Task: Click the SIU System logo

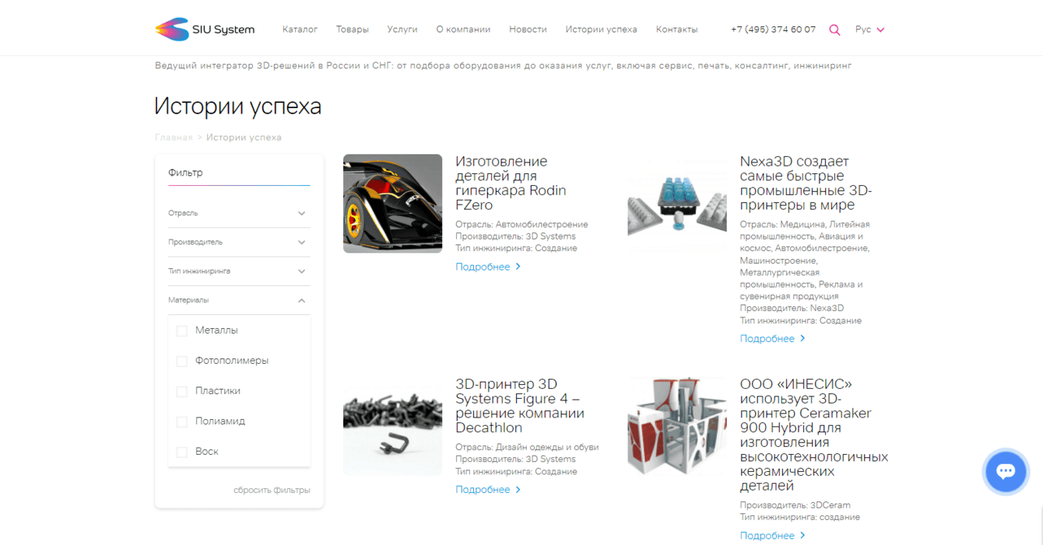Action: (205, 30)
